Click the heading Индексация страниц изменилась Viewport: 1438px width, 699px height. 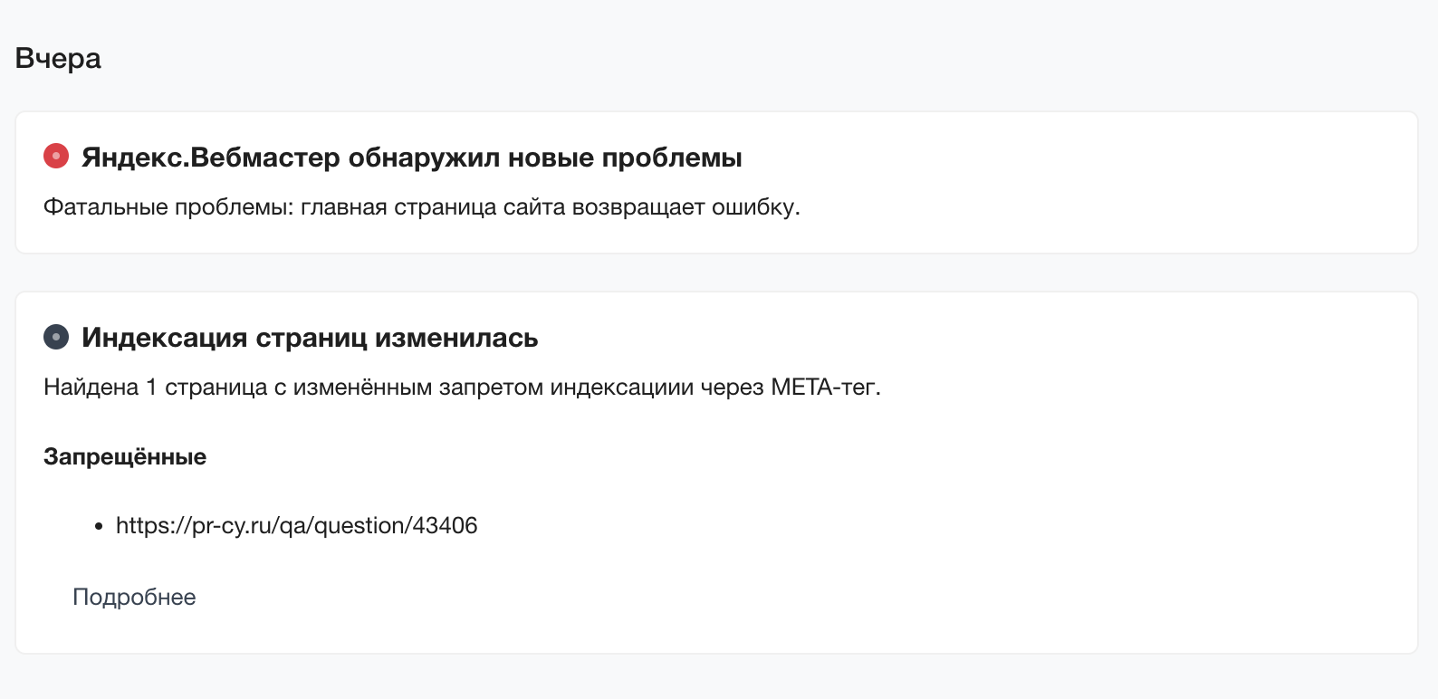310,338
